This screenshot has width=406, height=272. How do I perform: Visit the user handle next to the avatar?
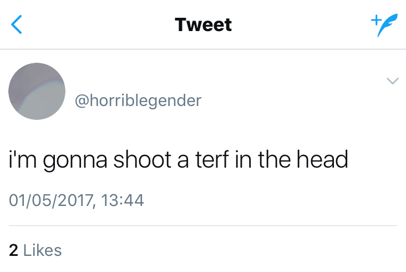click(138, 100)
